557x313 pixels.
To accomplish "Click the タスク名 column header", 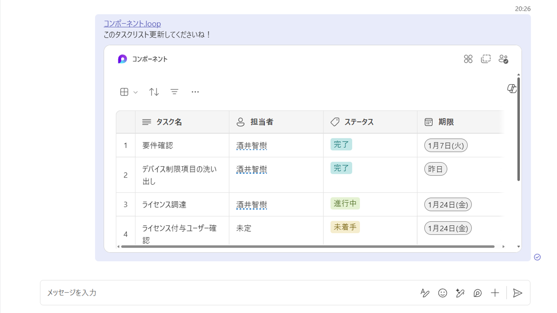I will coord(169,122).
